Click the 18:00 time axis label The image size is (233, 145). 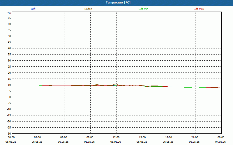pos(169,137)
